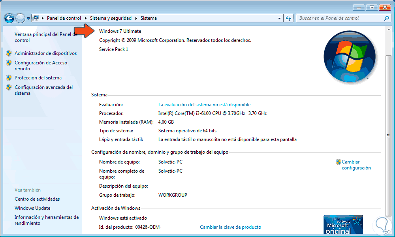Select the 4,00 GB memory value
Viewport: 395px width, 237px height.
[166, 122]
